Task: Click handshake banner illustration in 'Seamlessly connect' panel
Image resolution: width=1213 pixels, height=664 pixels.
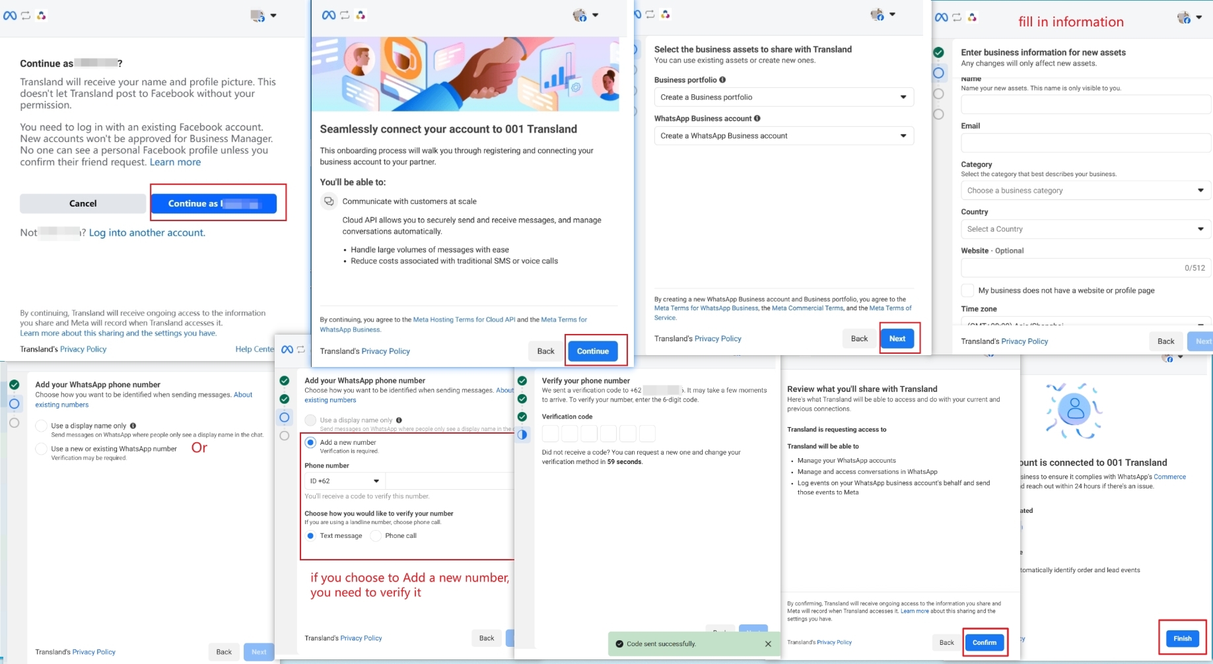Action: click(466, 74)
